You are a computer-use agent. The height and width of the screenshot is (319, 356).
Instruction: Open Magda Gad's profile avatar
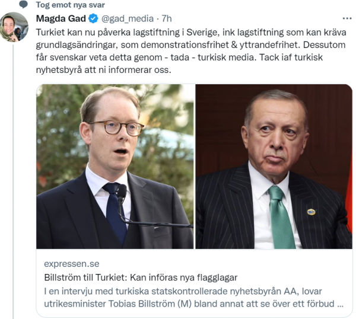click(x=14, y=27)
